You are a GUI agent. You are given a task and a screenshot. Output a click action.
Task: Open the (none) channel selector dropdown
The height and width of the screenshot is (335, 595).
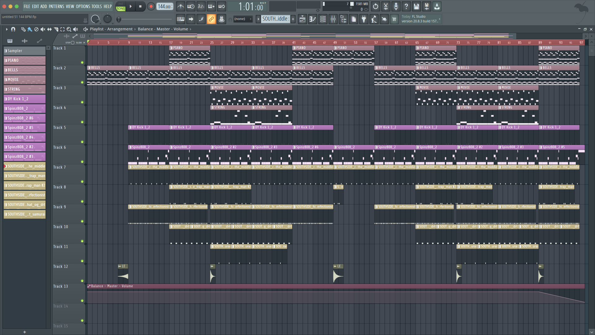coord(243,19)
